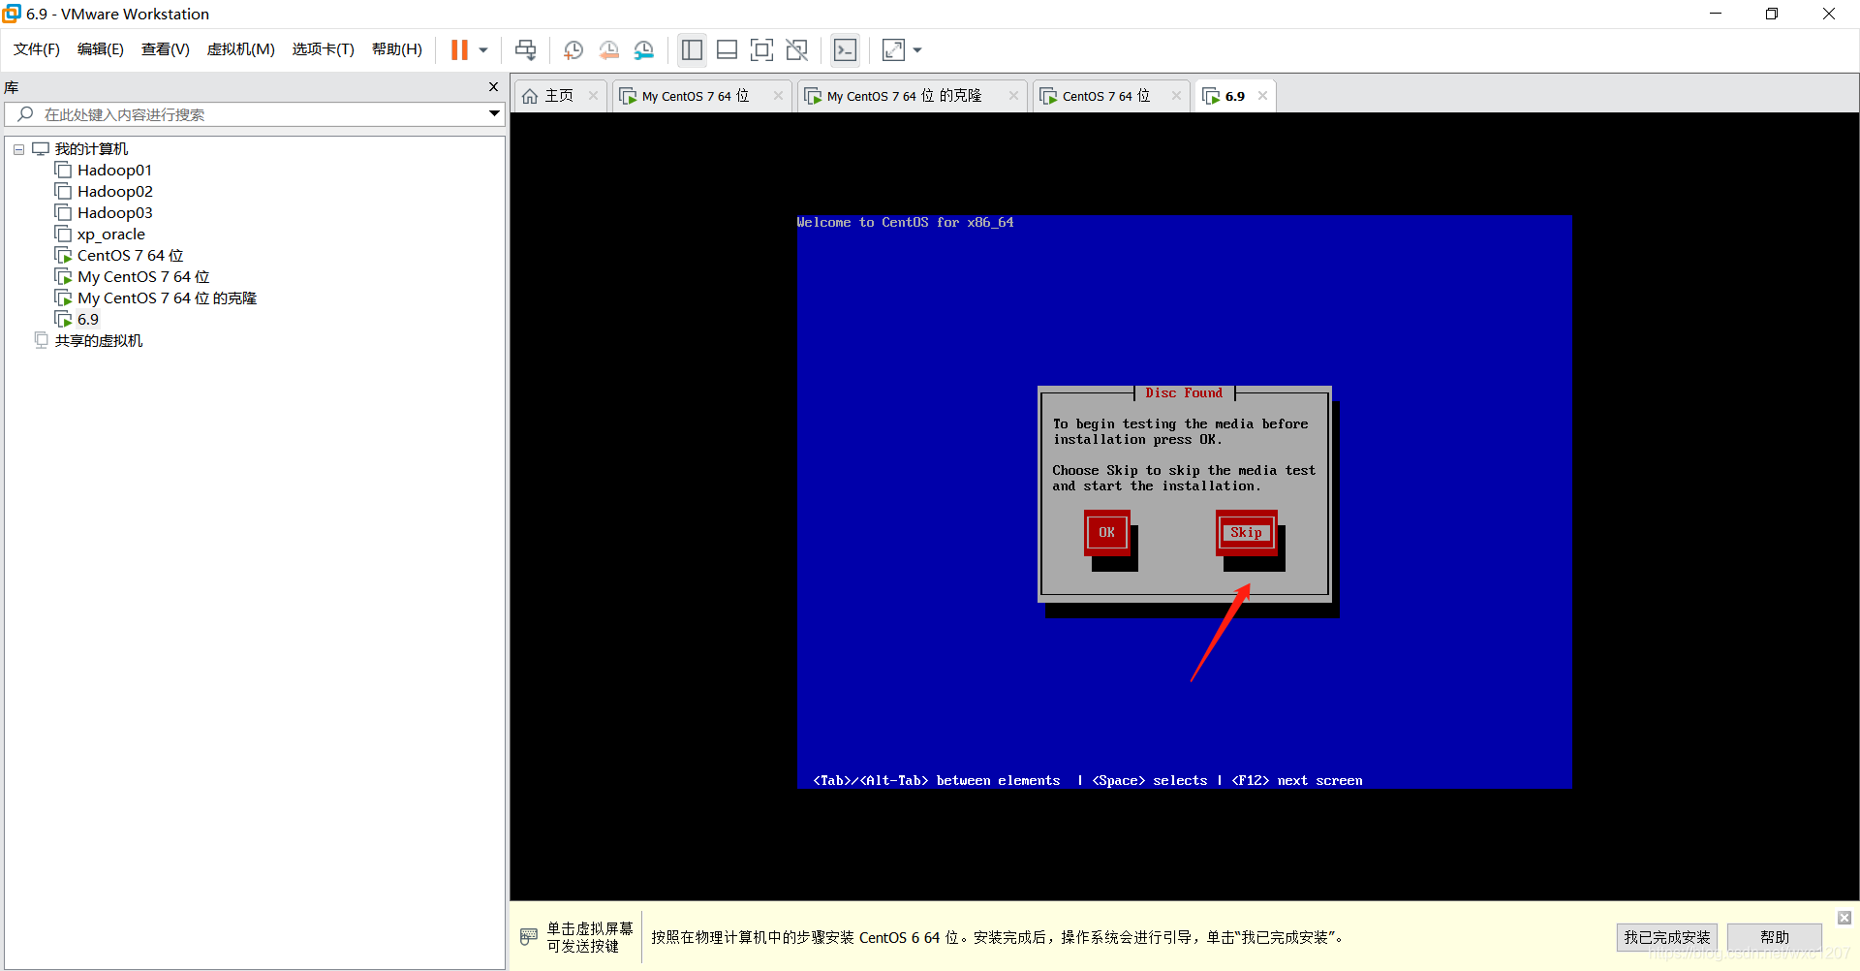1860x971 pixels.
Task: Click the VMware Workstation title icon
Action: [x=12, y=14]
